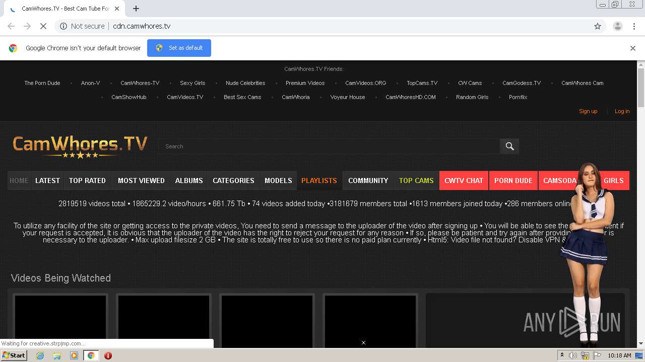Open the Nude Celebrities link
The width and height of the screenshot is (645, 362).
click(245, 83)
